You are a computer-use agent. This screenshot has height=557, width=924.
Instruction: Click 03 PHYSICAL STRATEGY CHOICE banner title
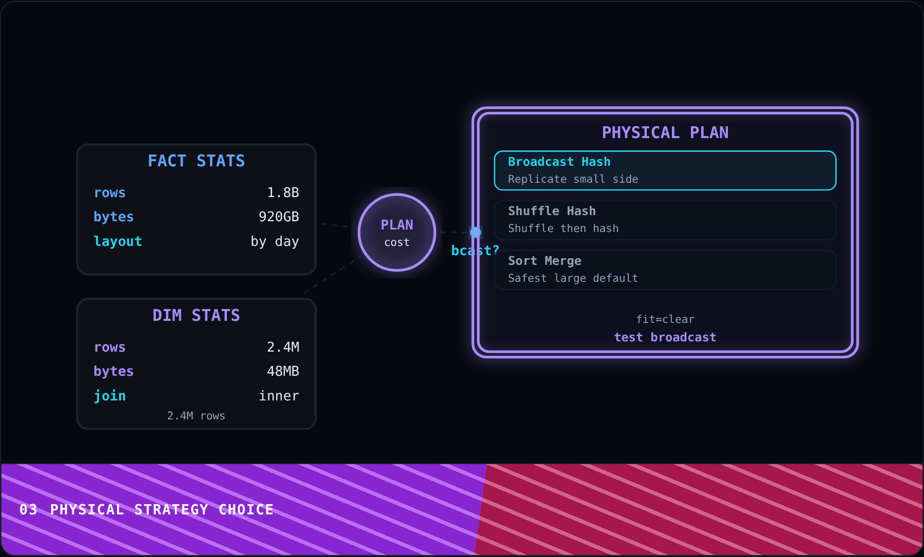point(146,510)
